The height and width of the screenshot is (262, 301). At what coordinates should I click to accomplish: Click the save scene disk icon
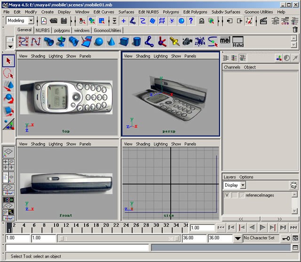tap(64, 21)
